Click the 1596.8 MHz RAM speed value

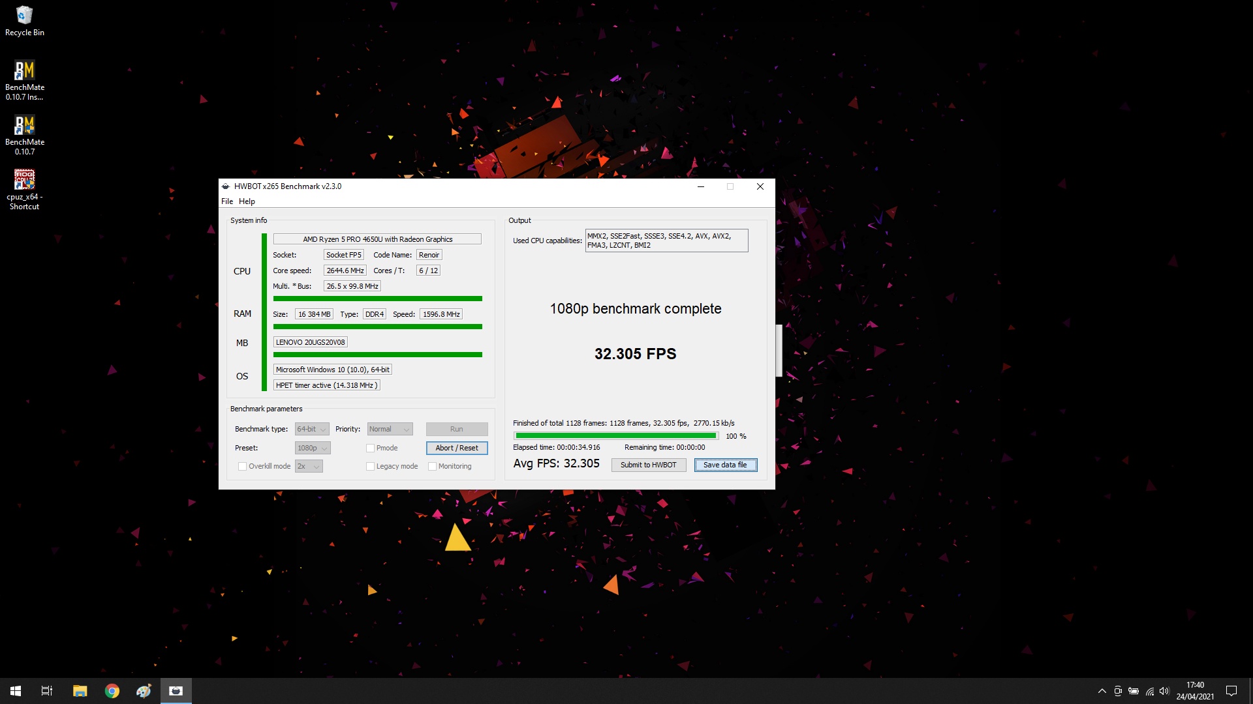441,314
